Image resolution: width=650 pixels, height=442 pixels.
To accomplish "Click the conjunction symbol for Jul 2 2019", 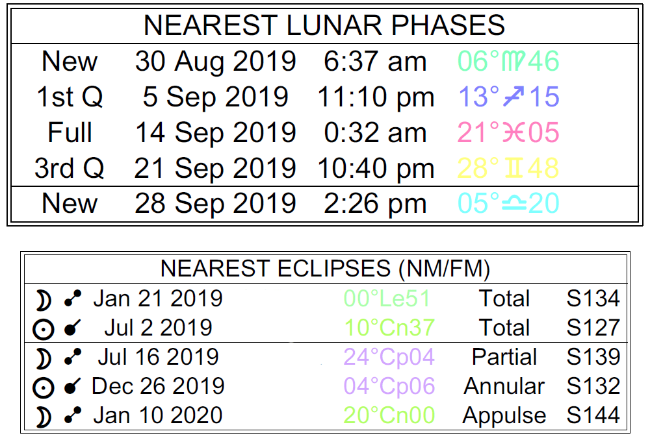I will (x=73, y=328).
